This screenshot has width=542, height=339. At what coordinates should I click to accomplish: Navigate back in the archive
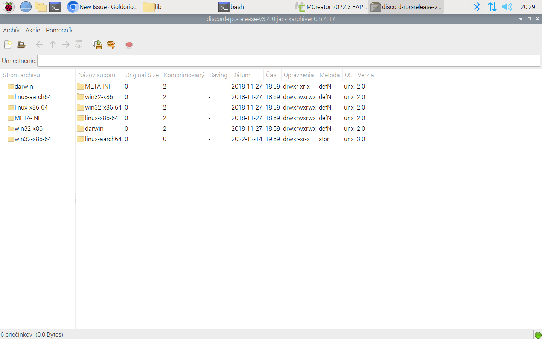(39, 44)
